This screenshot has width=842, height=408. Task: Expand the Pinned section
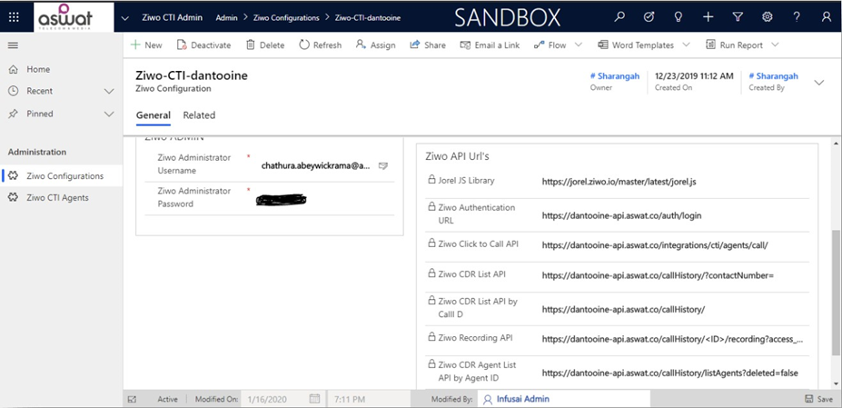(109, 114)
